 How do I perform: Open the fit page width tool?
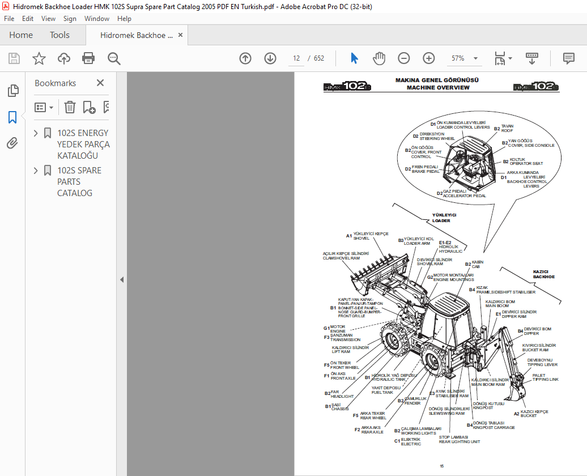coord(500,58)
